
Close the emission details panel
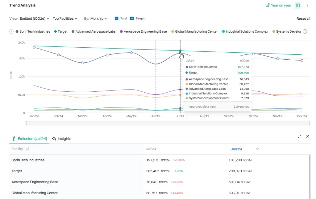pos(308,136)
